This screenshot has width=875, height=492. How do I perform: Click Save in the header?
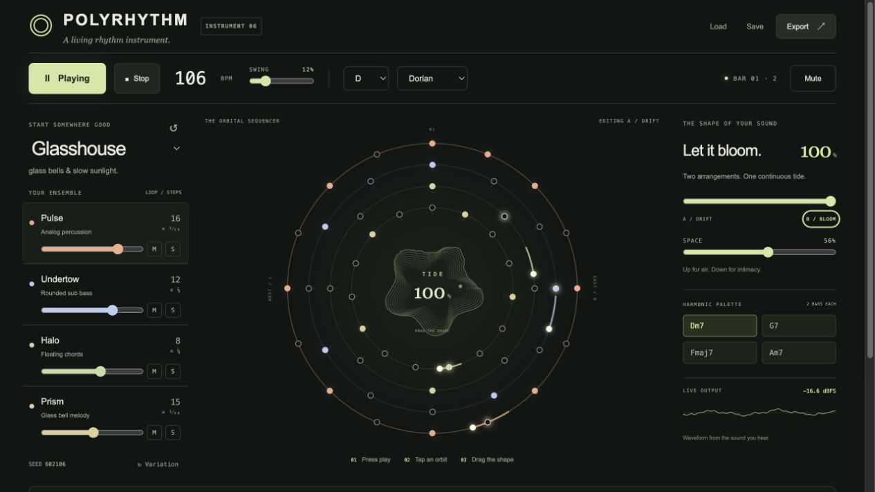[755, 26]
